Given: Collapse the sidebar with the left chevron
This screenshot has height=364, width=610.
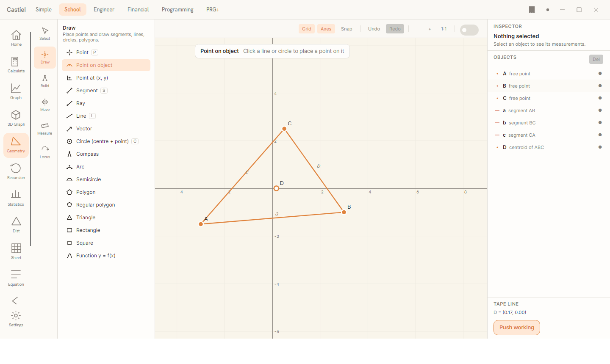Looking at the screenshot, I should [x=15, y=301].
